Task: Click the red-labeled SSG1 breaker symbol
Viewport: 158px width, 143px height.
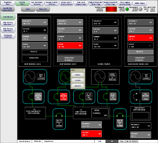Action: pyautogui.click(x=56, y=97)
